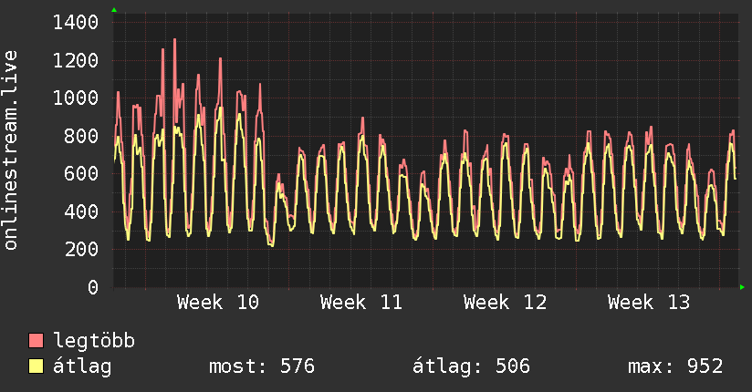Click the green arrow atop the y-axis
The image size is (752, 392).
click(114, 10)
